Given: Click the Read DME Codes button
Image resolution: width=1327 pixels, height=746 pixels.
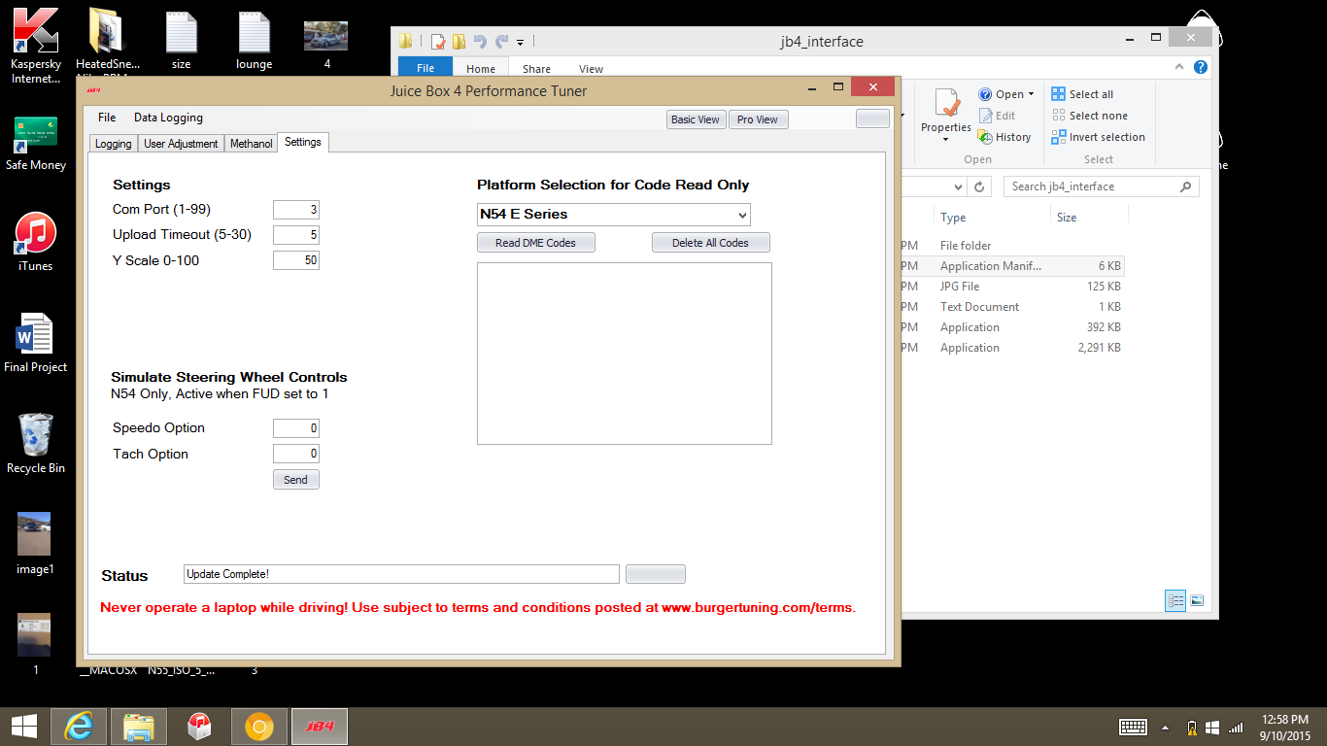Looking at the screenshot, I should click(x=535, y=243).
